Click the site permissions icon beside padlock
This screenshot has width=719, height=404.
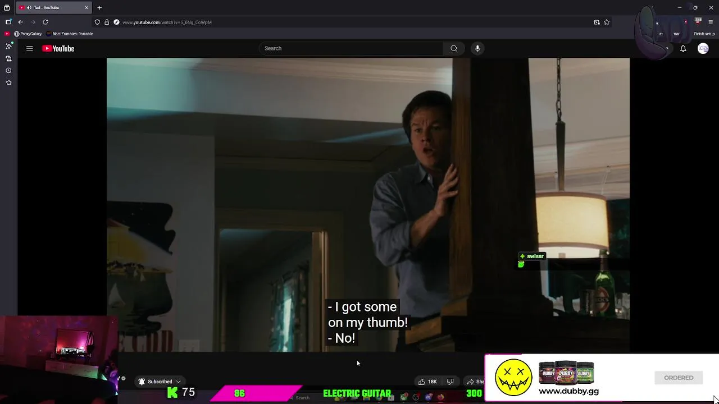116,22
